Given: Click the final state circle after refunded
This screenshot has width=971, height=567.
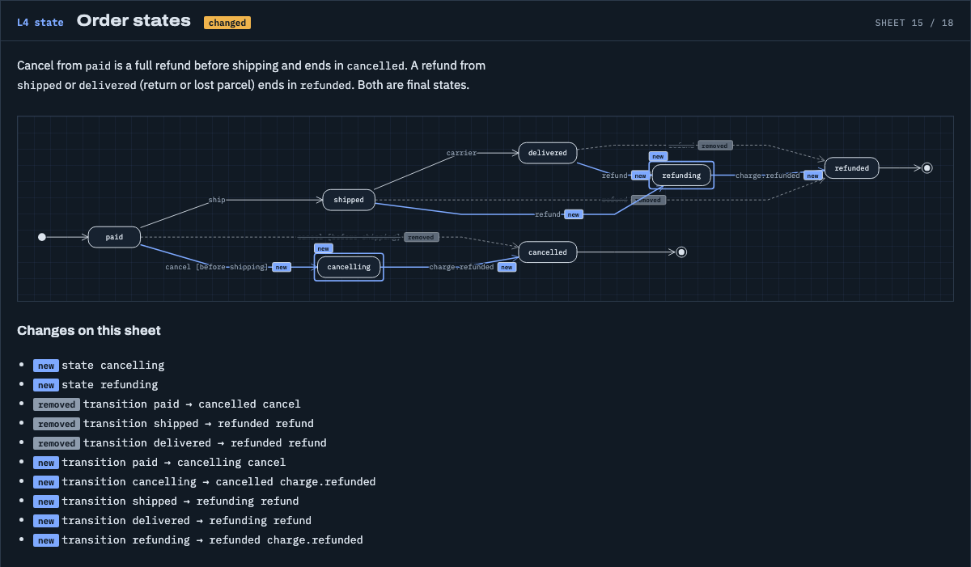Looking at the screenshot, I should pos(927,168).
